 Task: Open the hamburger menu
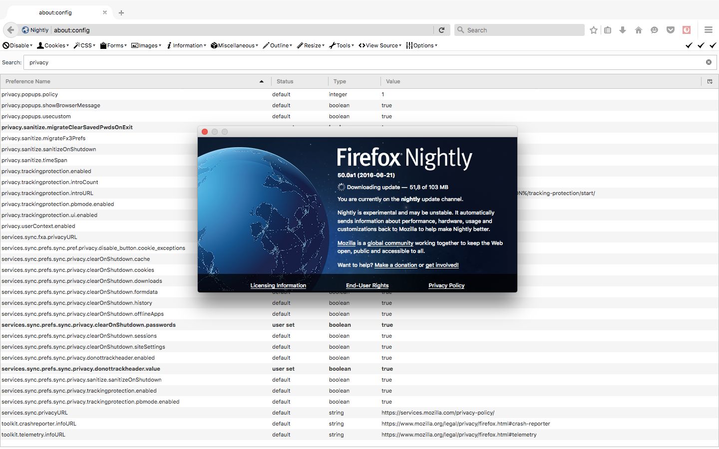[708, 30]
